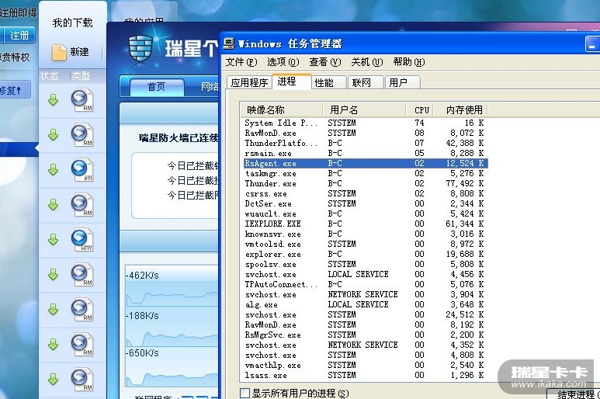Select the lsass.exe process row

366,375
